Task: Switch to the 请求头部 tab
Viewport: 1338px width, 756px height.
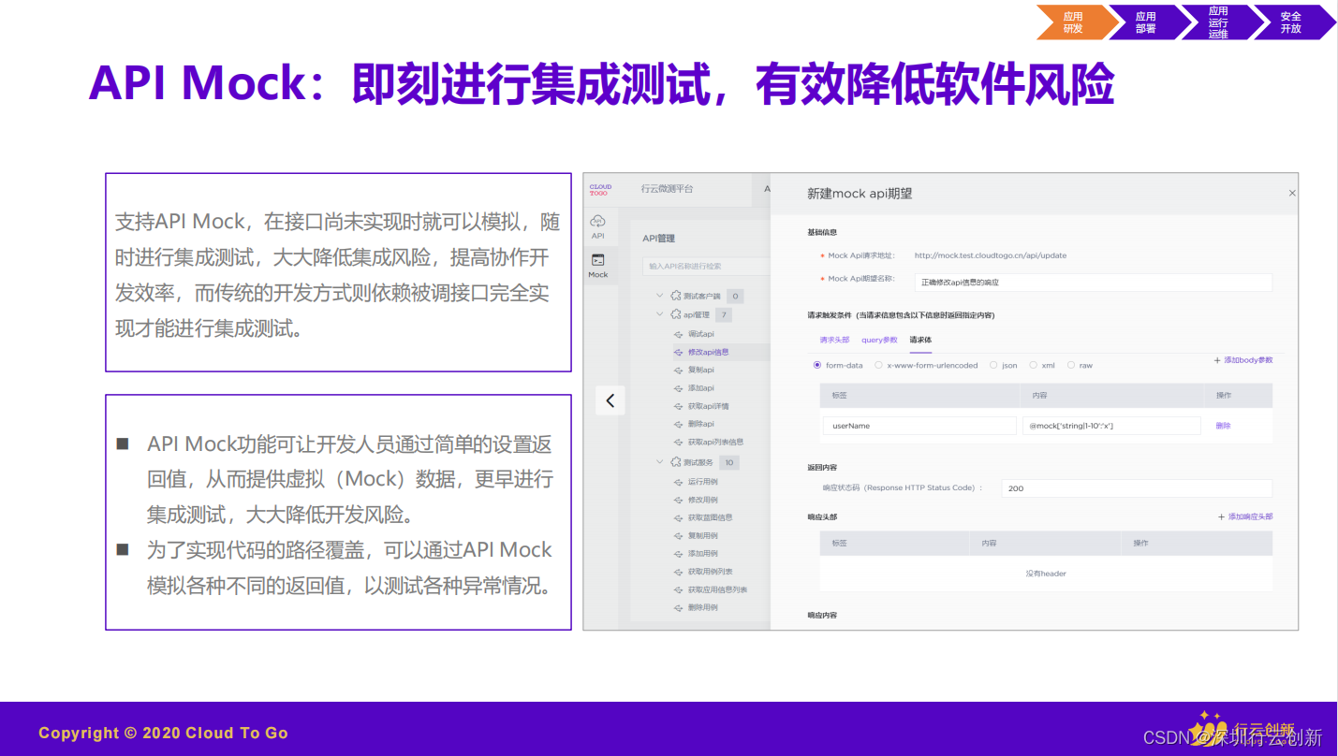Action: point(834,340)
